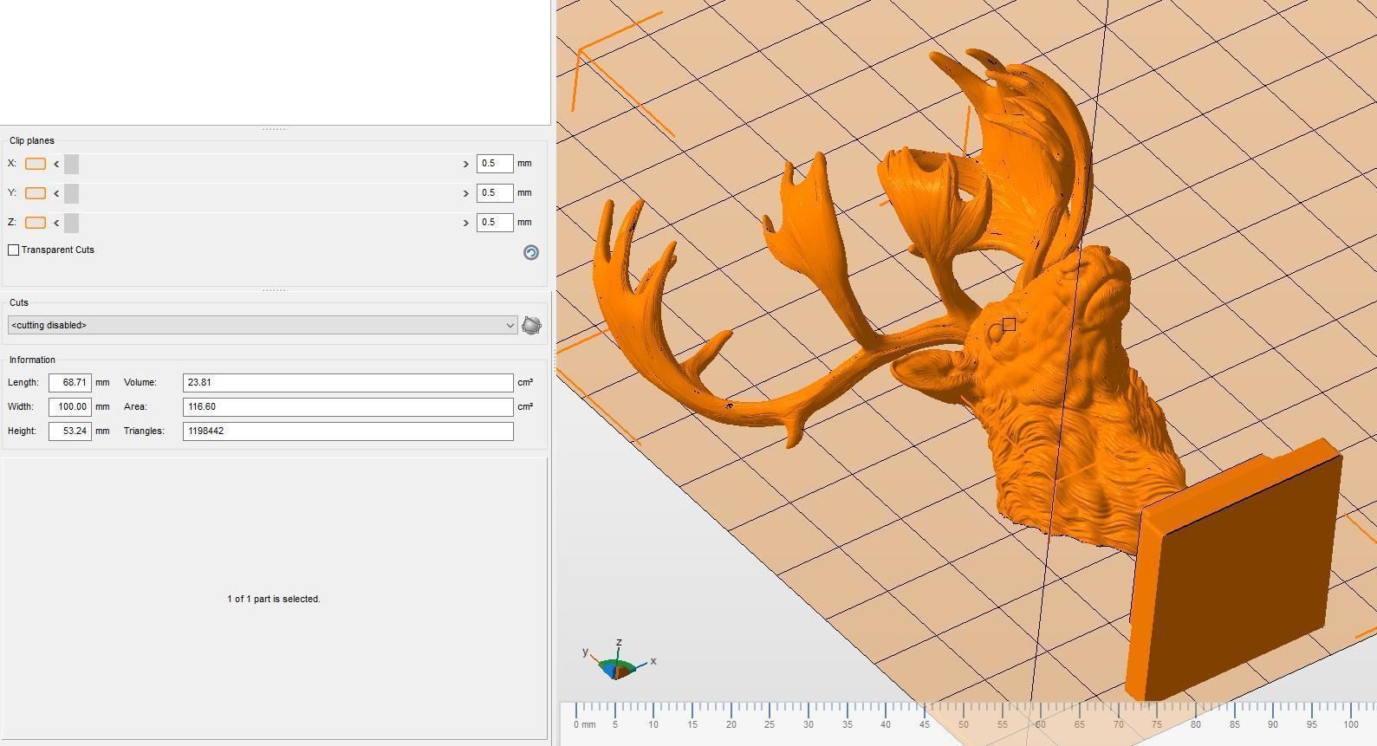
Task: Toggle the X clip plane icon
Action: pos(36,164)
